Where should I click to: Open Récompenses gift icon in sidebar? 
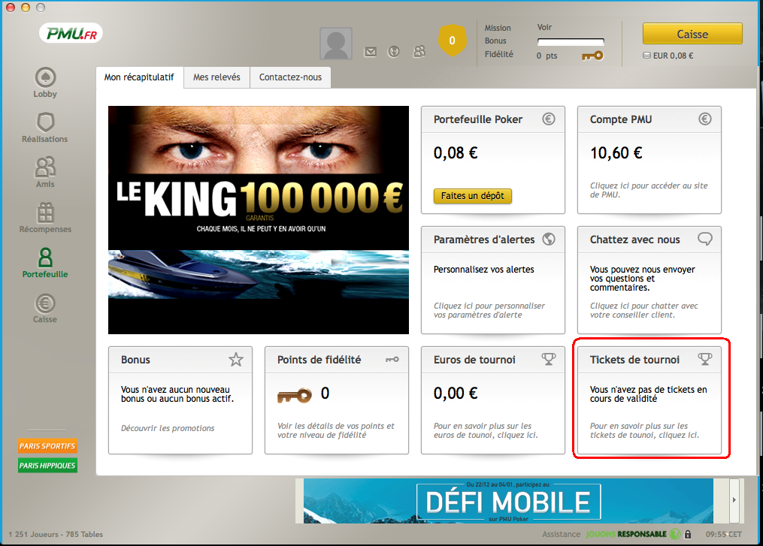click(x=45, y=213)
